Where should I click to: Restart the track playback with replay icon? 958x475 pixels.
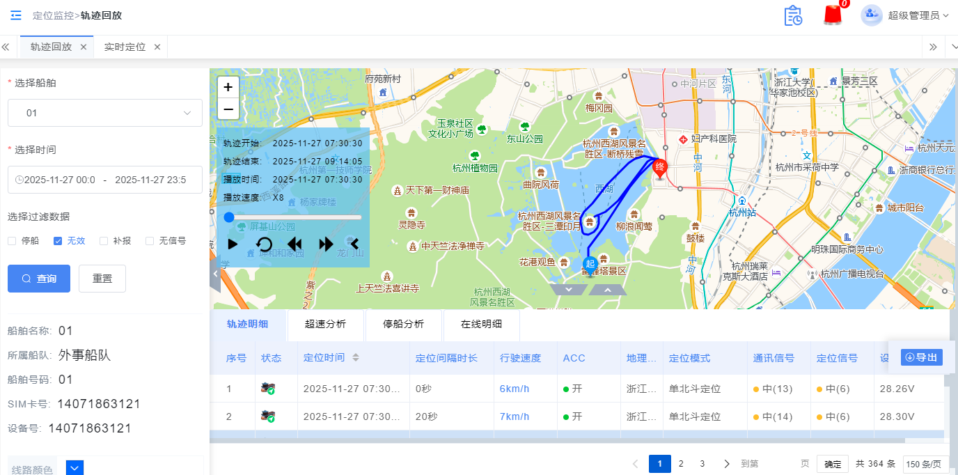(x=265, y=244)
